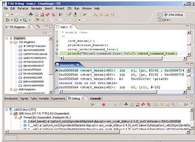Open the JTD menu
Image resolution: width=195 pixels, height=142 pixels.
pyautogui.click(x=69, y=9)
